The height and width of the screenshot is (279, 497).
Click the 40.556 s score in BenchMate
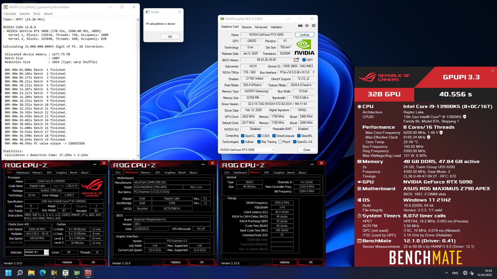pyautogui.click(x=455, y=95)
